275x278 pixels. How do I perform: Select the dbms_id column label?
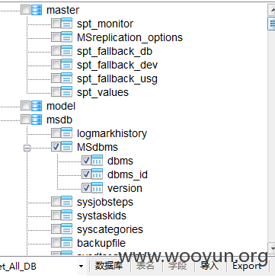click(x=127, y=174)
